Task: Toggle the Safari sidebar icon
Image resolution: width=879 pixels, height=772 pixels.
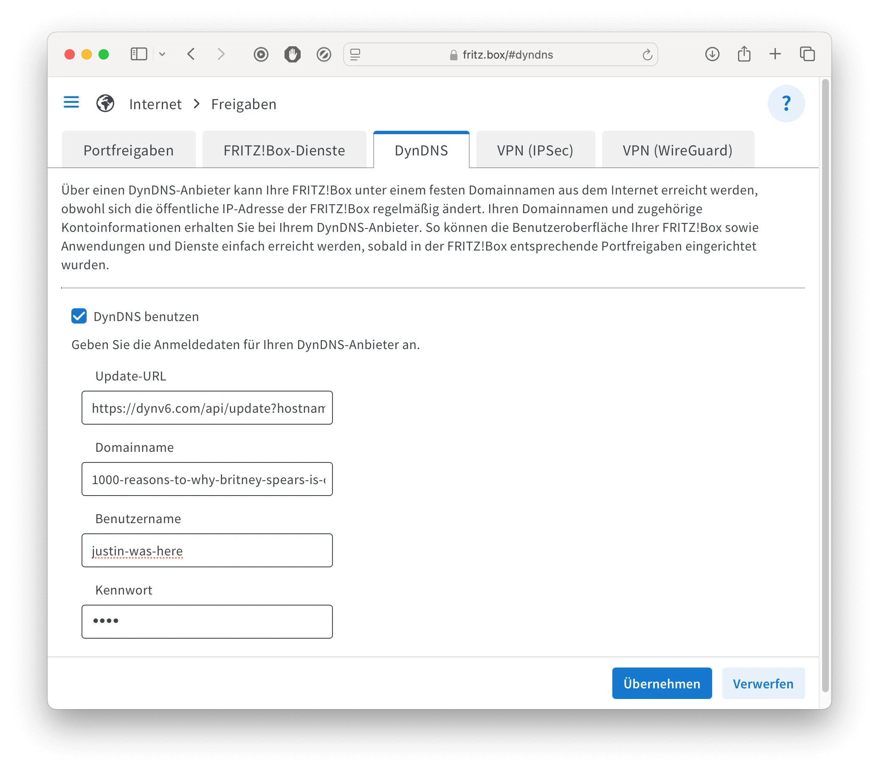Action: click(x=138, y=54)
